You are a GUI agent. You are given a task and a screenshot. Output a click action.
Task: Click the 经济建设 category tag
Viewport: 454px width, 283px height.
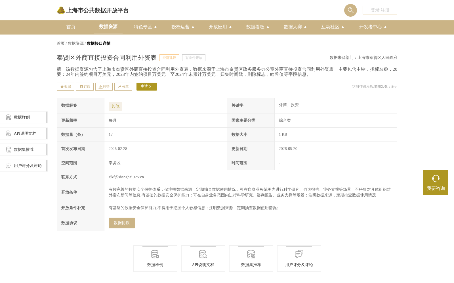tap(169, 58)
